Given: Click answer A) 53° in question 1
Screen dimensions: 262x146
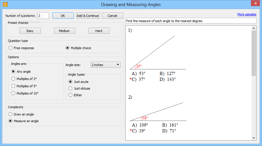Looking at the screenshot, I should coord(138,74).
